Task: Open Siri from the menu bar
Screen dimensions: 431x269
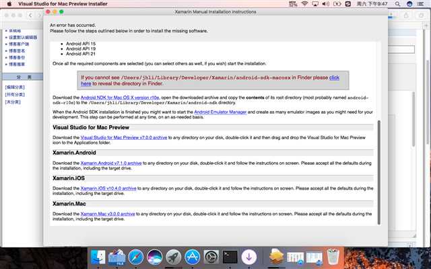Action: [409, 4]
